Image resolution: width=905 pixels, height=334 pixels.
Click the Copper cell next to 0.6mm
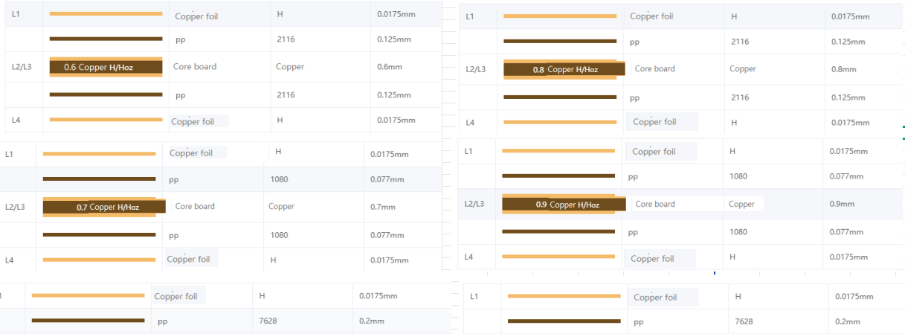point(290,67)
